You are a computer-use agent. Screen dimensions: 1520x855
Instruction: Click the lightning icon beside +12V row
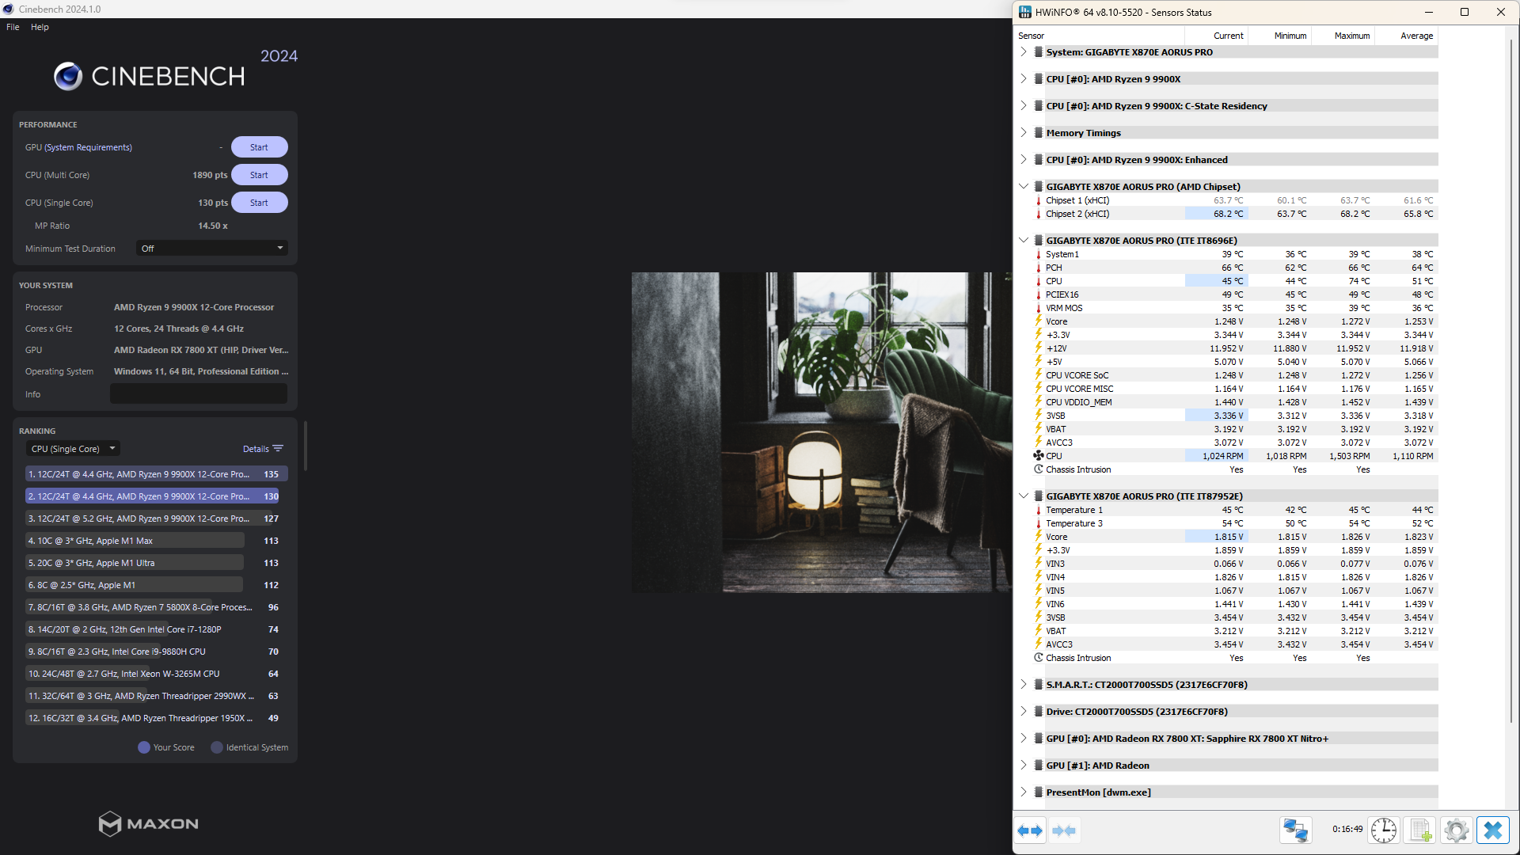(1038, 348)
